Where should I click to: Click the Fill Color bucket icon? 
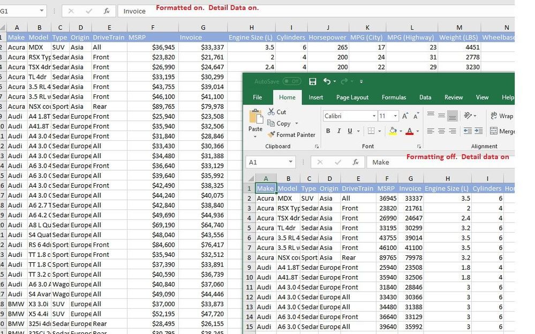pos(393,131)
